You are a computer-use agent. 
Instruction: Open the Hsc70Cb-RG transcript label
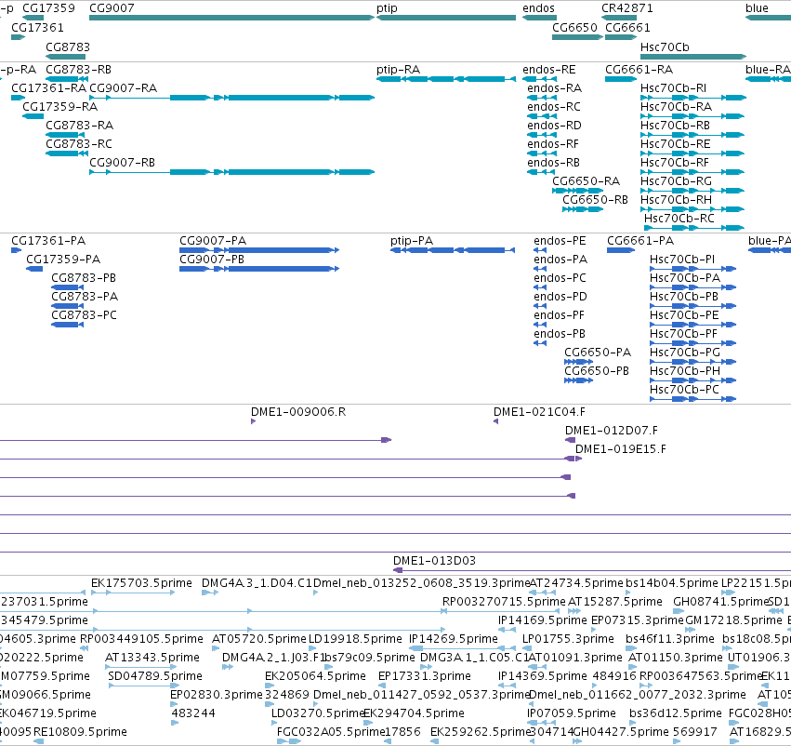pyautogui.click(x=676, y=180)
